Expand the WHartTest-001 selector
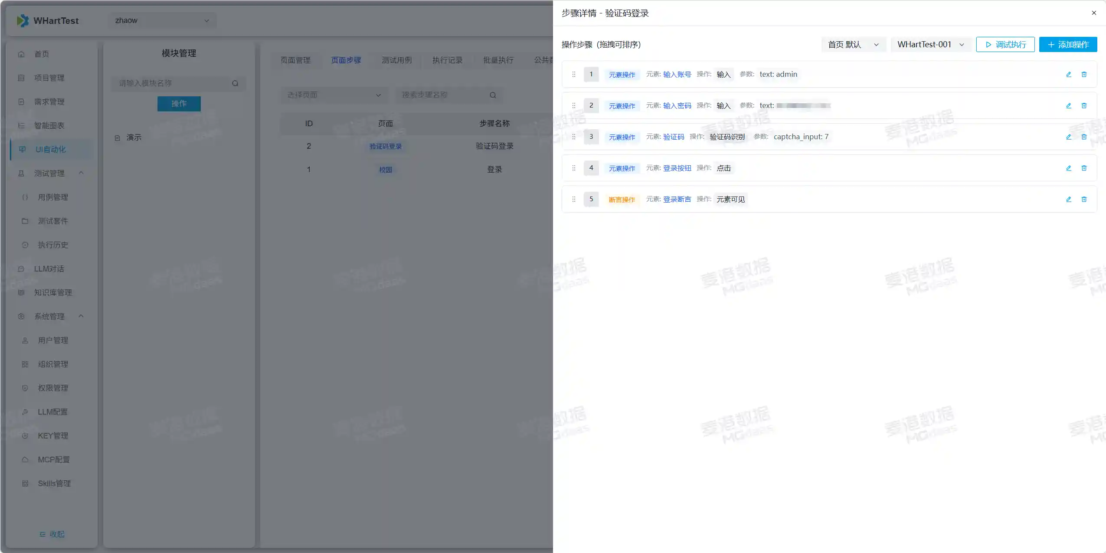 (930, 45)
